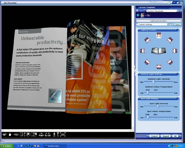Click the Ambient Colour Temperature slider handle

click(x=148, y=93)
